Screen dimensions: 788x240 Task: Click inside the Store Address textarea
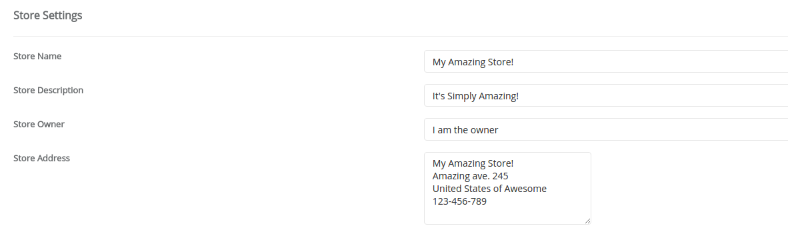pyautogui.click(x=507, y=188)
